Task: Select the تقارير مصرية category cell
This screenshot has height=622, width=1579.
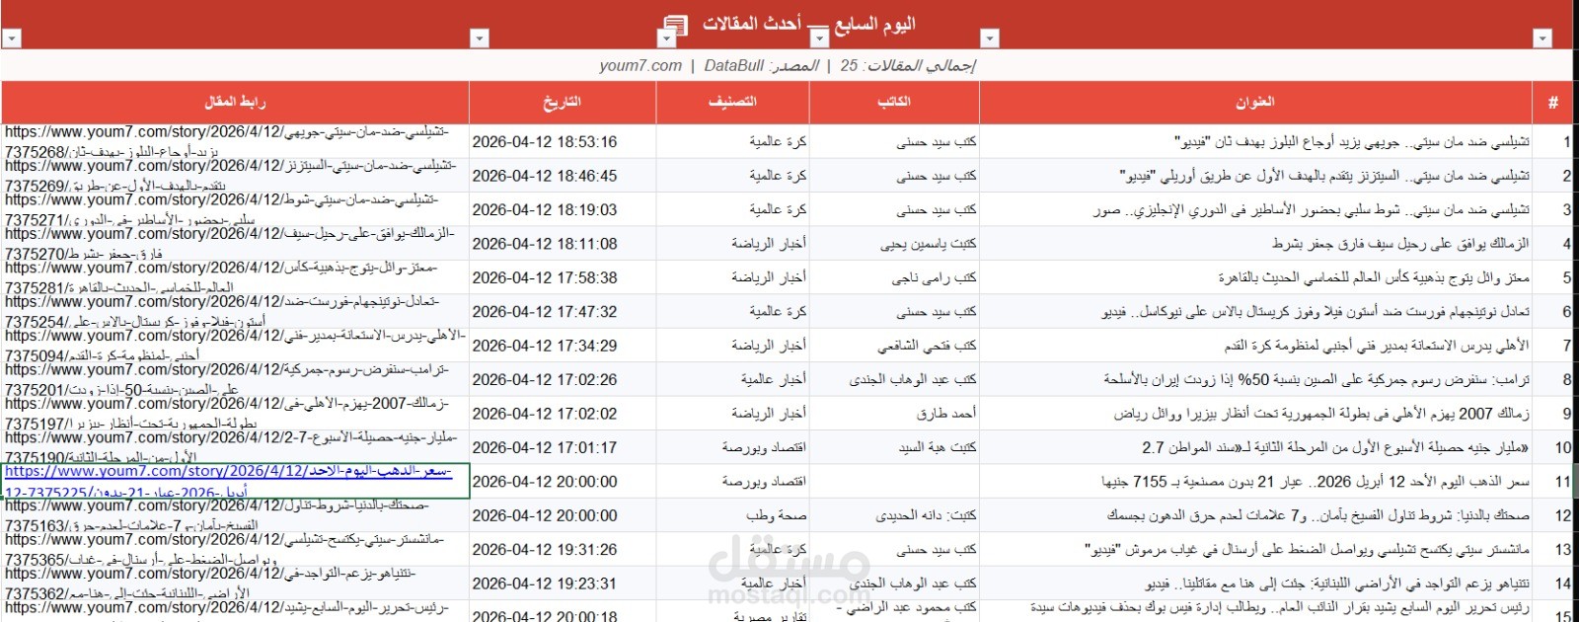Action: click(x=732, y=613)
